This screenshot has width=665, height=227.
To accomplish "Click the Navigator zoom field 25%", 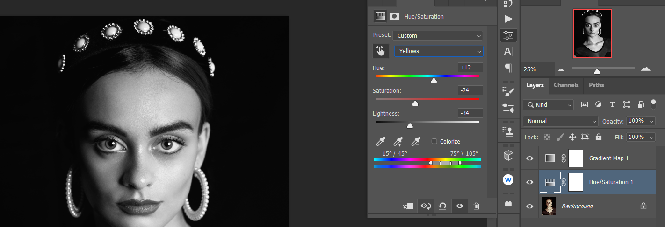I will (x=537, y=69).
